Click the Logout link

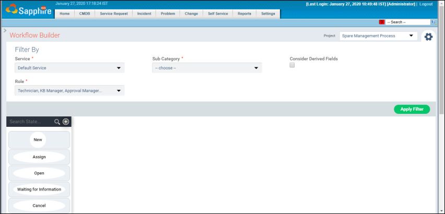tap(426, 4)
